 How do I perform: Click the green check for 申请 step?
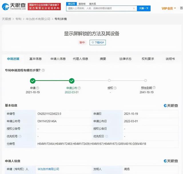point(33,81)
